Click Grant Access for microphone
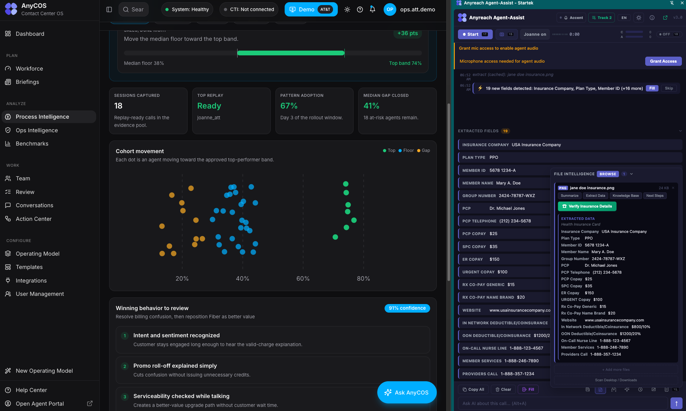 point(663,61)
